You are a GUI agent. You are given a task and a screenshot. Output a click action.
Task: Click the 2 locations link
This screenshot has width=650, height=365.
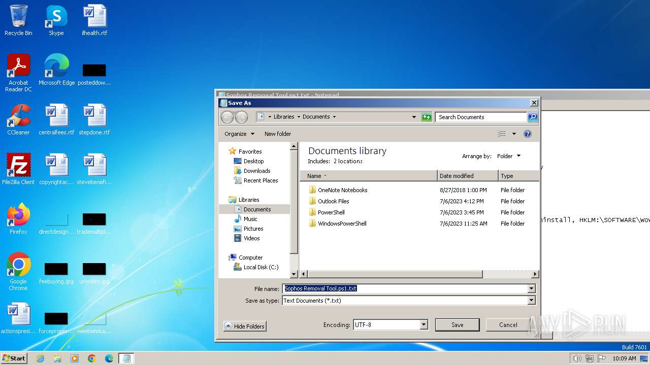pos(348,161)
